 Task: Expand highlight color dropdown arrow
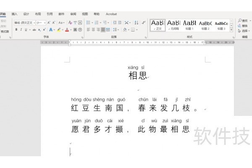click(63, 30)
